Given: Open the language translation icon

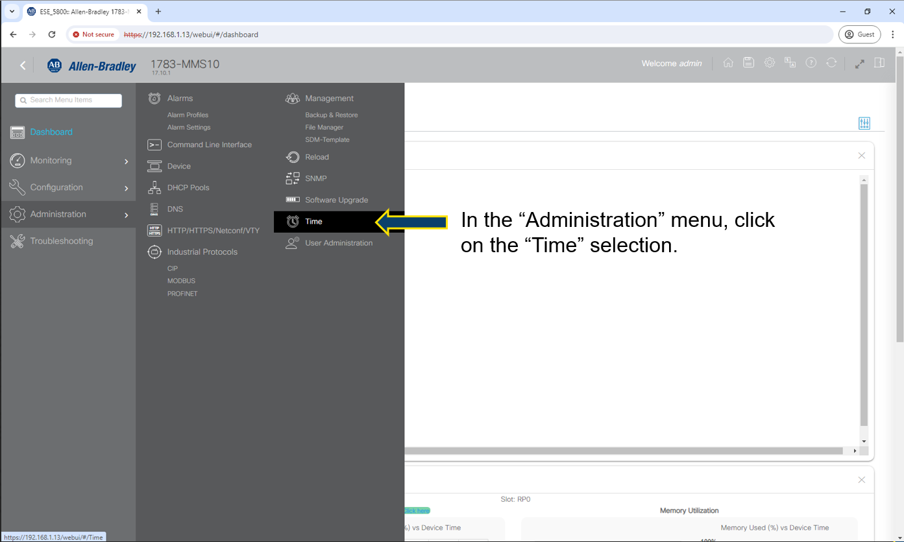Looking at the screenshot, I should pyautogui.click(x=790, y=63).
